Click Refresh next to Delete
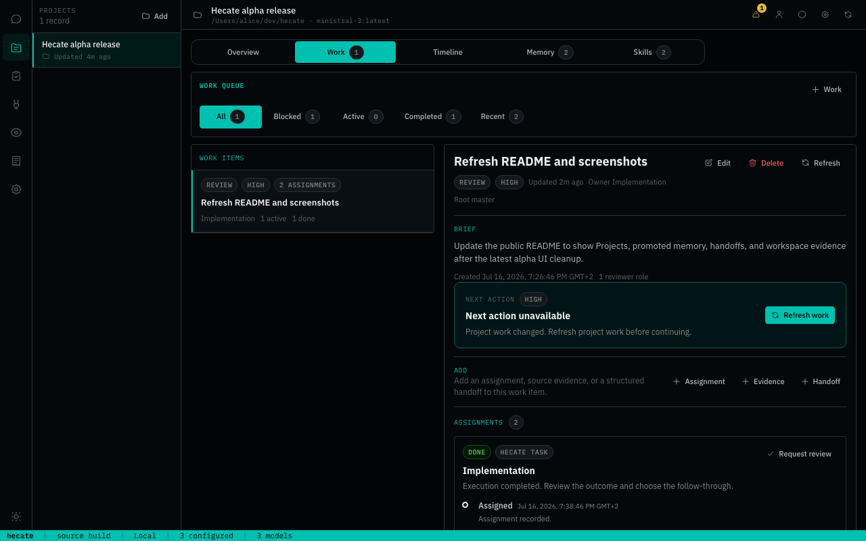The image size is (866, 541). pyautogui.click(x=821, y=163)
